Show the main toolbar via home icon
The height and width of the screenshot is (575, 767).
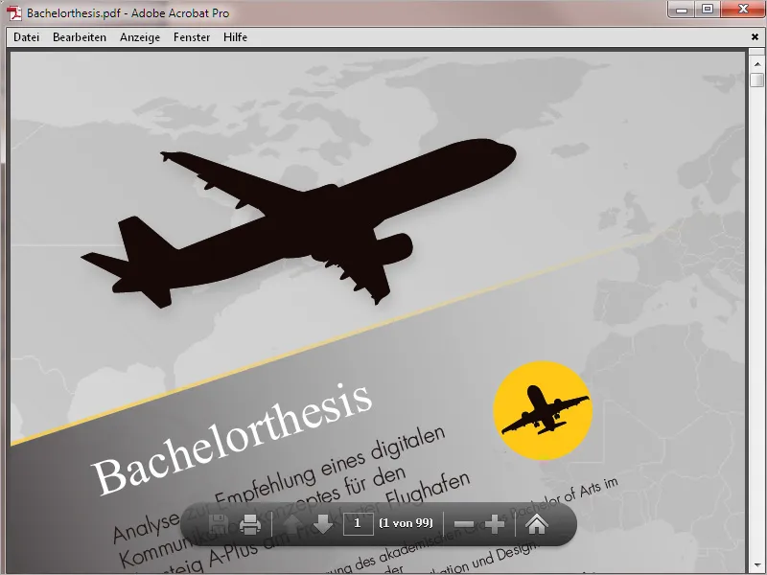pos(537,524)
